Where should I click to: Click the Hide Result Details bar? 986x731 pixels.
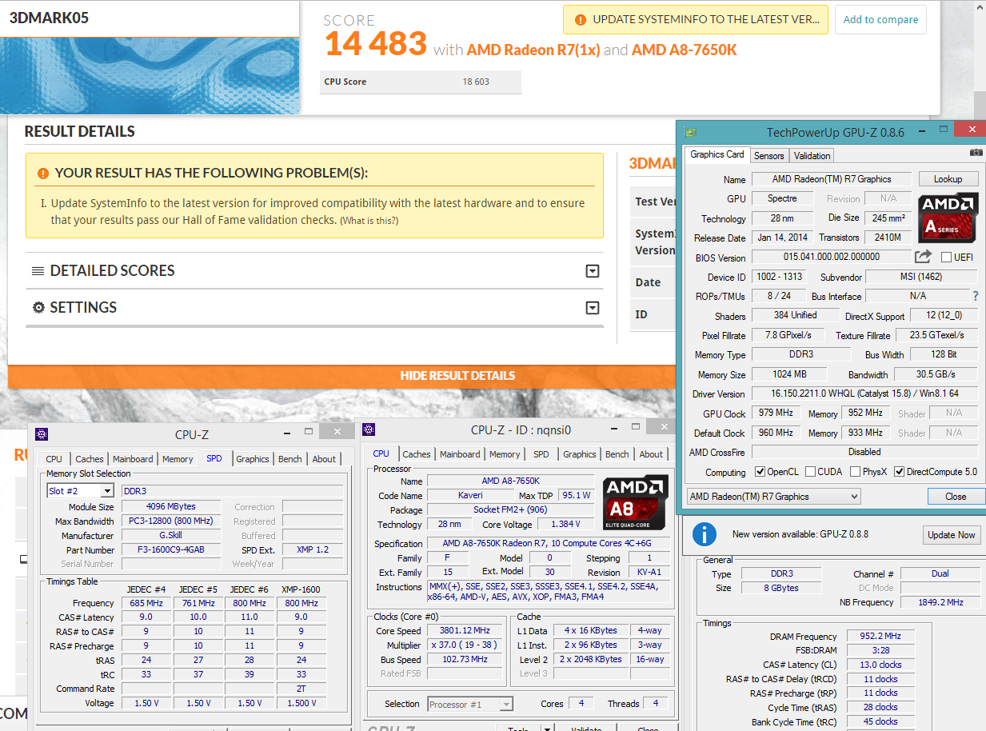click(457, 376)
